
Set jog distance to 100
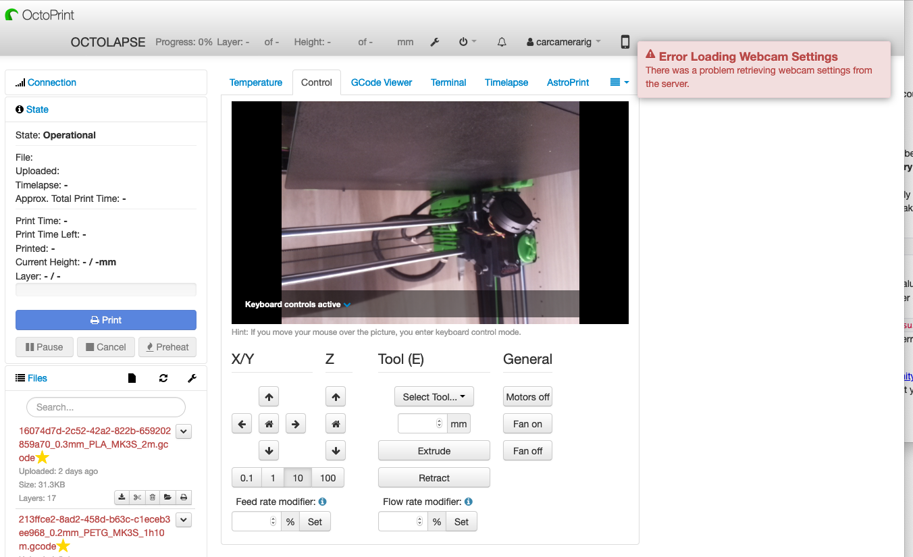(328, 478)
